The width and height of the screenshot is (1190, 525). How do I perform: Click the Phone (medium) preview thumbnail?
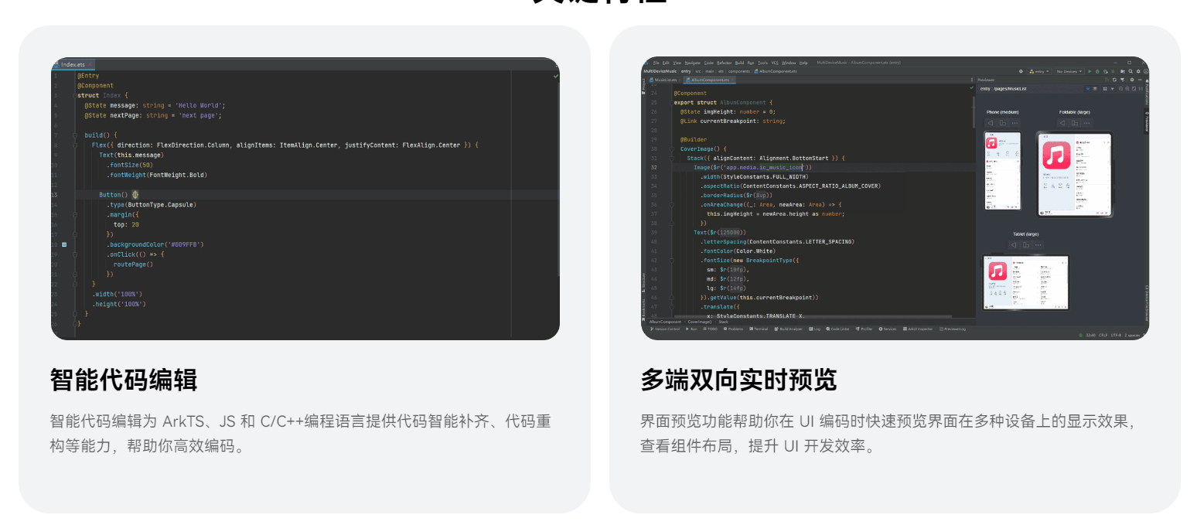[1002, 171]
